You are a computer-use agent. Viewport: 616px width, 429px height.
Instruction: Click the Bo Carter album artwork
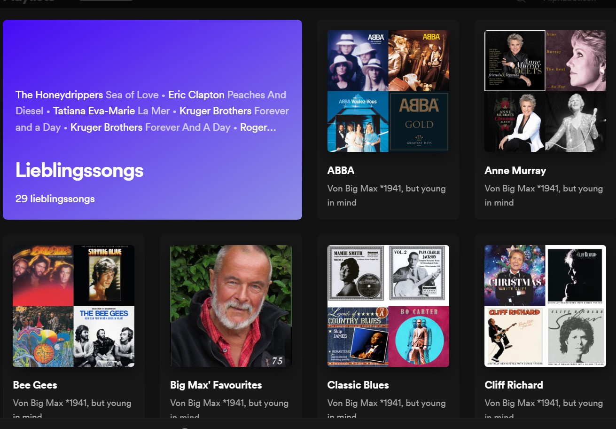419,336
